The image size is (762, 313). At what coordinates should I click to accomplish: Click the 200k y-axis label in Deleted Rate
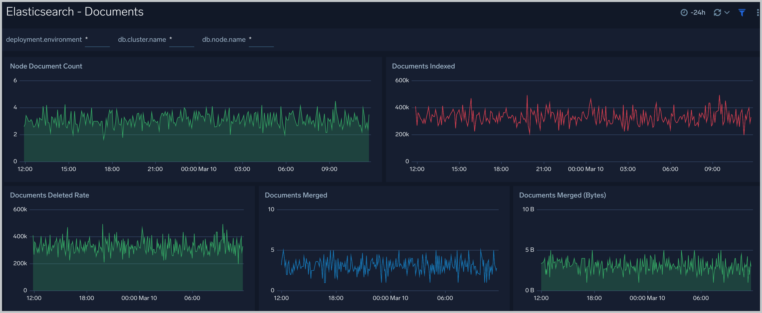point(20,263)
